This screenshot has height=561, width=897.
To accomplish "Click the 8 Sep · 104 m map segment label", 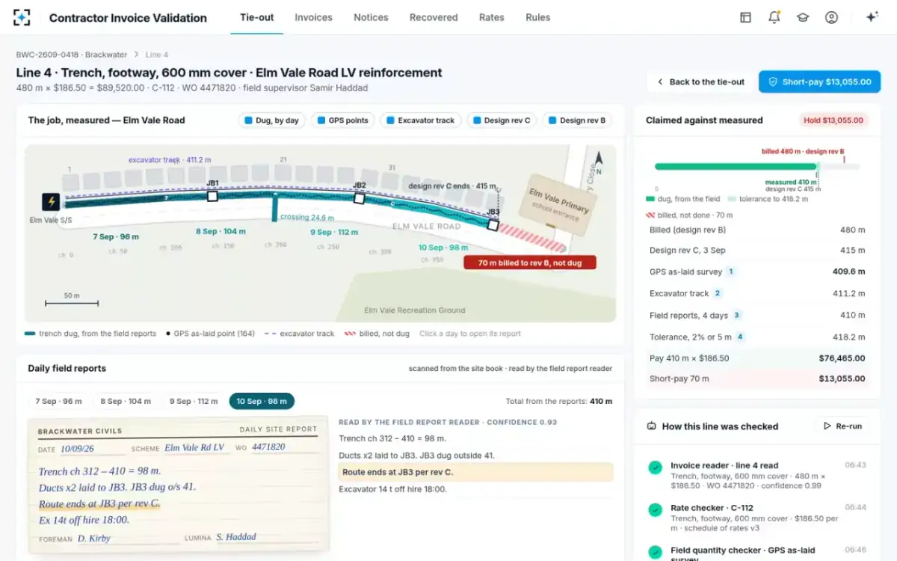I will [x=221, y=231].
